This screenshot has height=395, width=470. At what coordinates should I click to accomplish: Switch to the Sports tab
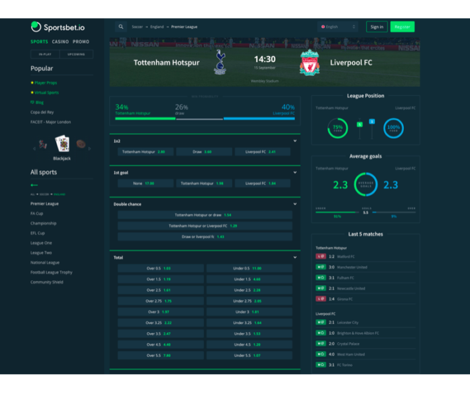coord(39,42)
